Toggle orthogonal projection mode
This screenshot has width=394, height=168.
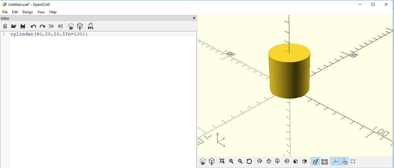(x=324, y=161)
